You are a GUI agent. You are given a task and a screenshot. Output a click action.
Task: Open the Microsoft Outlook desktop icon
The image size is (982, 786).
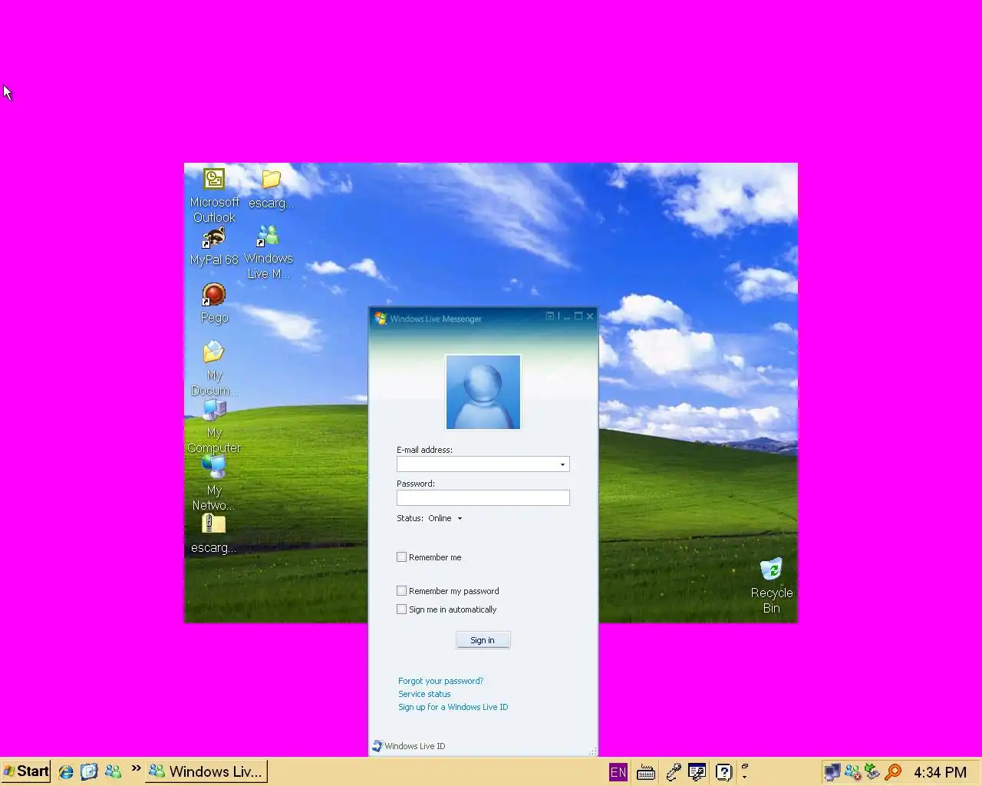214,179
